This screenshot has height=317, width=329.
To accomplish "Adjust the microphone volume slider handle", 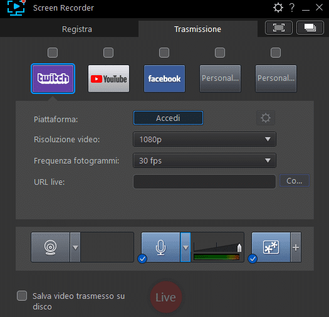I will [239, 247].
